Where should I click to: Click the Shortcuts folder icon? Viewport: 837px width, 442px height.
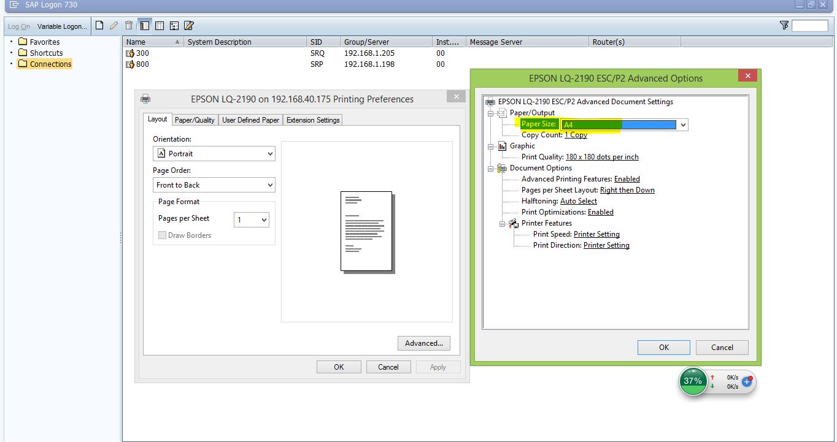[x=23, y=53]
